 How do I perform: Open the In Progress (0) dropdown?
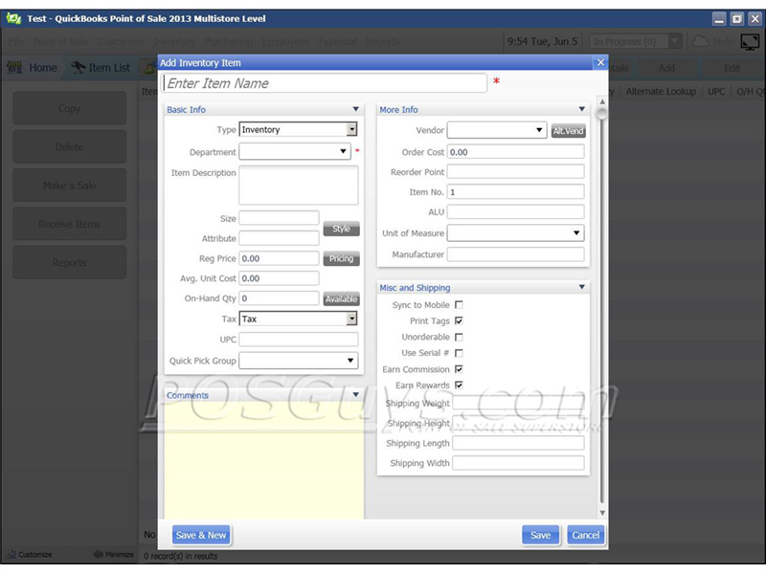(675, 41)
